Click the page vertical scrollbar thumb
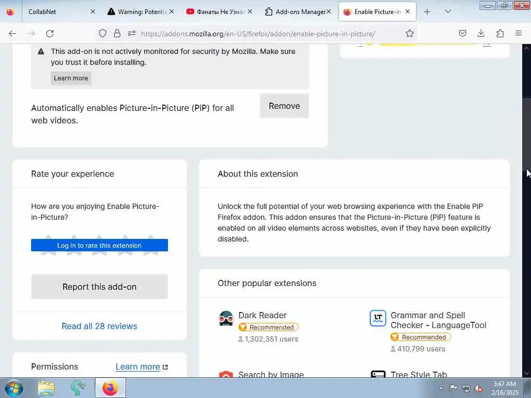Image resolution: width=531 pixels, height=398 pixels. click(x=526, y=134)
